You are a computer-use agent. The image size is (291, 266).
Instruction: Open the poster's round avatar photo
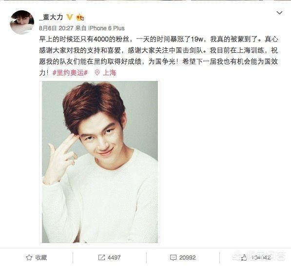pos(22,22)
